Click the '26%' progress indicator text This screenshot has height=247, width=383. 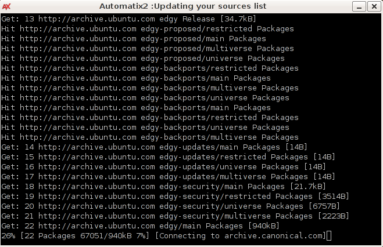click(x=8, y=235)
